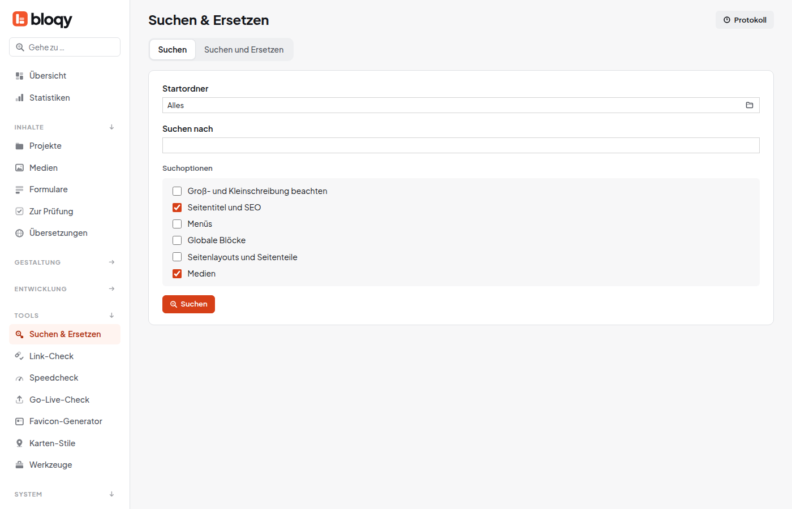Open the Statistiken bar chart icon
The image size is (792, 509).
19,98
